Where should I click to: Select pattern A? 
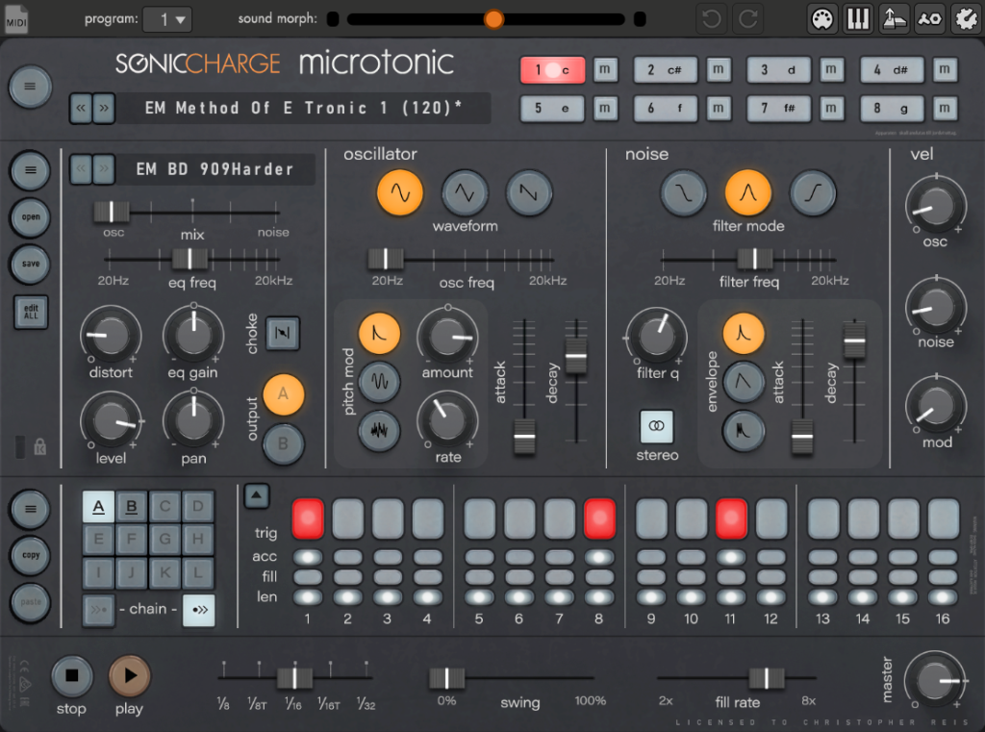[99, 506]
